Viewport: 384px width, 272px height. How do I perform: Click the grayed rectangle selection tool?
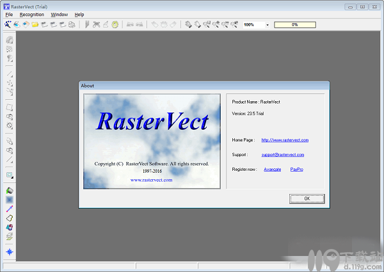tap(10, 108)
